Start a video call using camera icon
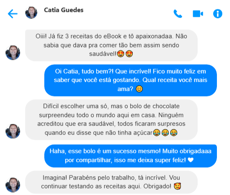Image resolution: width=230 pixels, height=195 pixels. pos(198,14)
